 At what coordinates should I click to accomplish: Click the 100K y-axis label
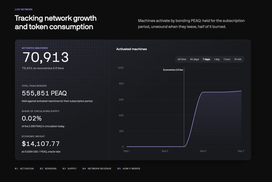[x=121, y=68]
